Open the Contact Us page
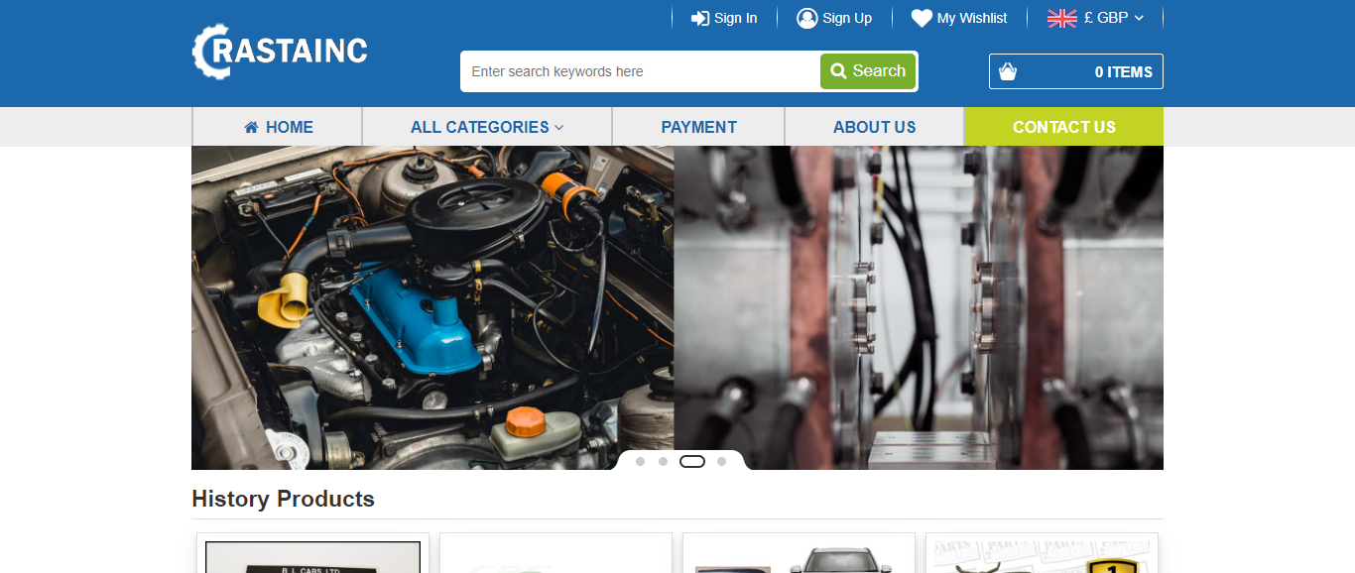1355x573 pixels. [x=1063, y=127]
